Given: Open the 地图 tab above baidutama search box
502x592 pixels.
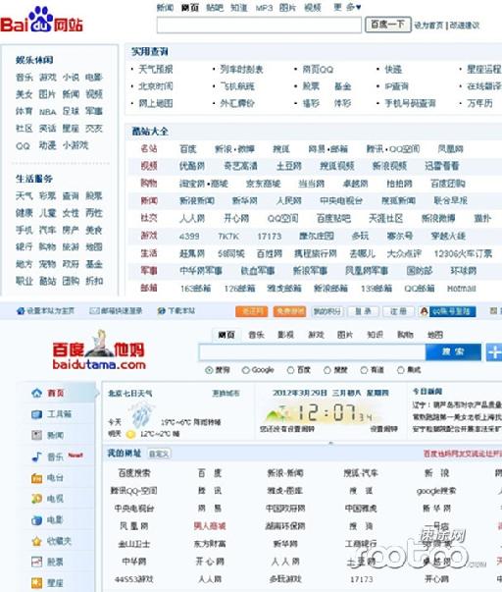Looking at the screenshot, I should (x=435, y=335).
